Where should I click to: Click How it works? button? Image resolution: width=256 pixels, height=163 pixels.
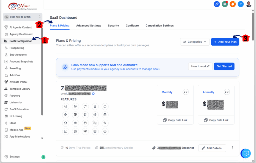pos(200,66)
